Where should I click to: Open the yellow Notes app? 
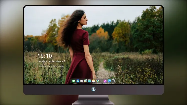(93, 81)
